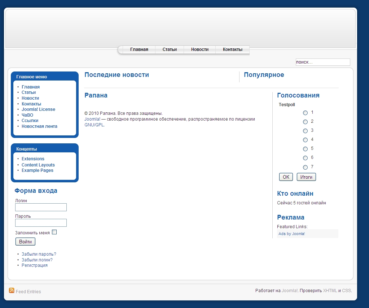Submit the poll with the OK button
Screen dimensions: 369x308
coord(286,177)
